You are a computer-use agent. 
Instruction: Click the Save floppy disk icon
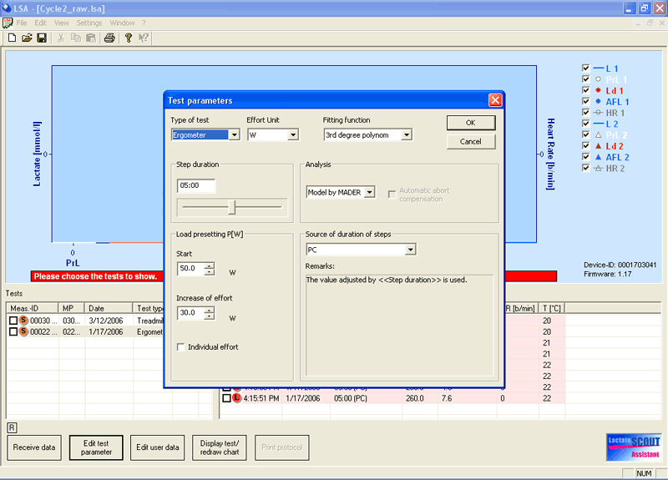pos(41,38)
